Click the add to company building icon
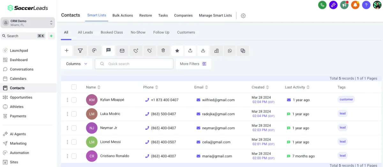Screen dimensions: 383x167 coord(216,51)
